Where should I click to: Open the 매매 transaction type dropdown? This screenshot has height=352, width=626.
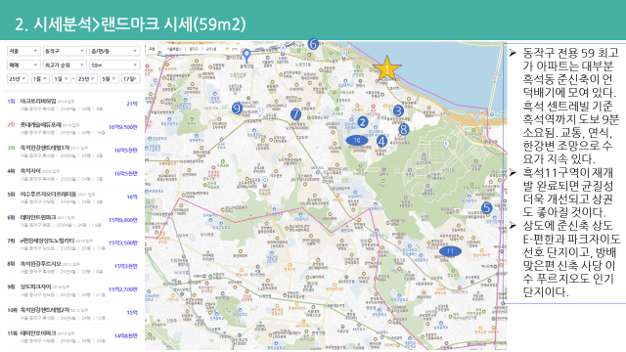coord(23,65)
